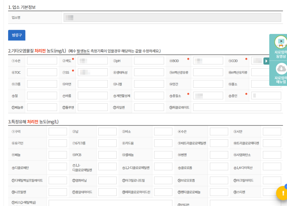Click the ⑱계면활성제 input field
This screenshot has height=206, width=287.
149,96
